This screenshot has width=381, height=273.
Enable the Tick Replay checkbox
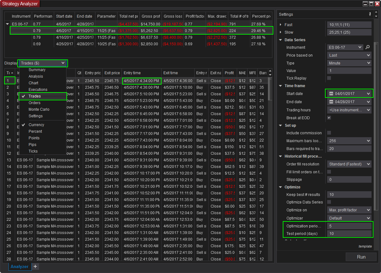tap(329, 78)
